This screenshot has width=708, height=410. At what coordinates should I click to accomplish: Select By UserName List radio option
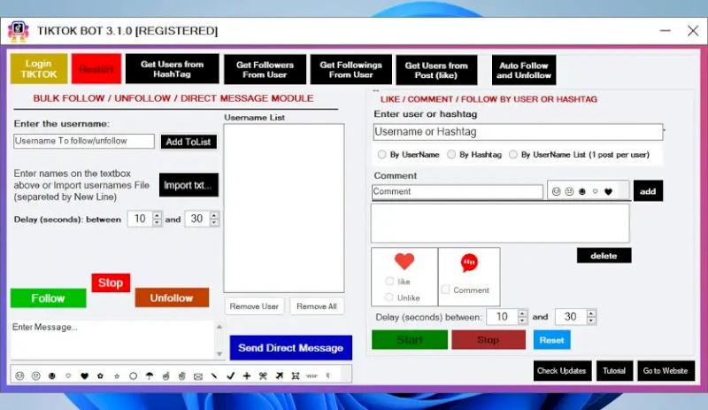click(x=513, y=155)
